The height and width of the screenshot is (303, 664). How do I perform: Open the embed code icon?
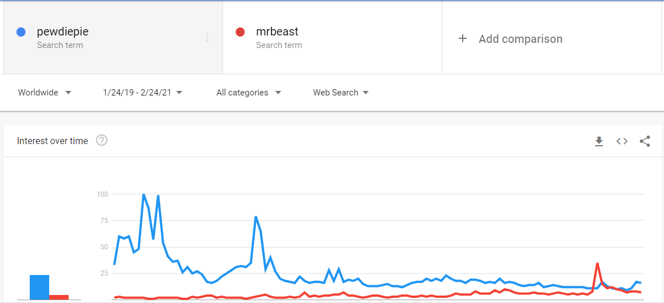click(x=622, y=141)
